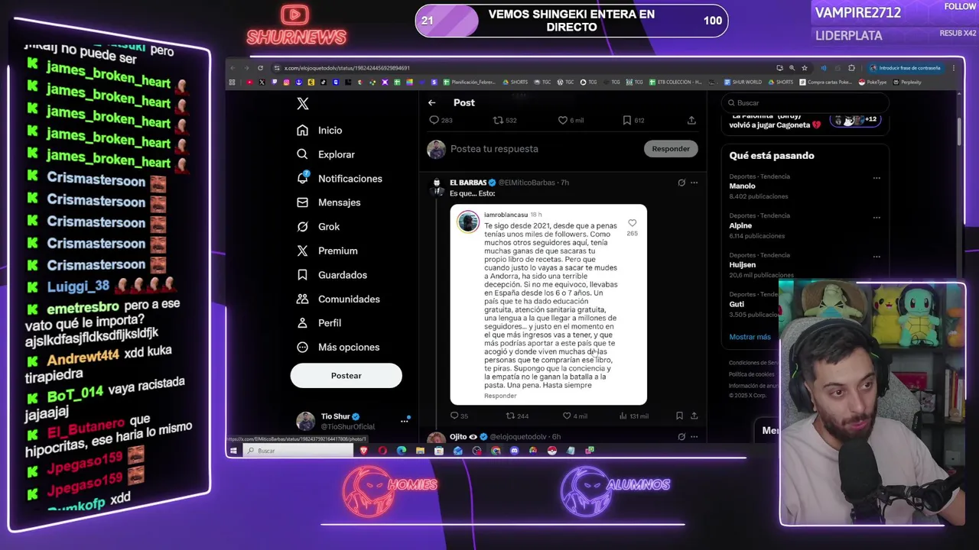Screen dimensions: 979x550
Task: Bookmark the main post with 612 saves
Action: coord(633,120)
